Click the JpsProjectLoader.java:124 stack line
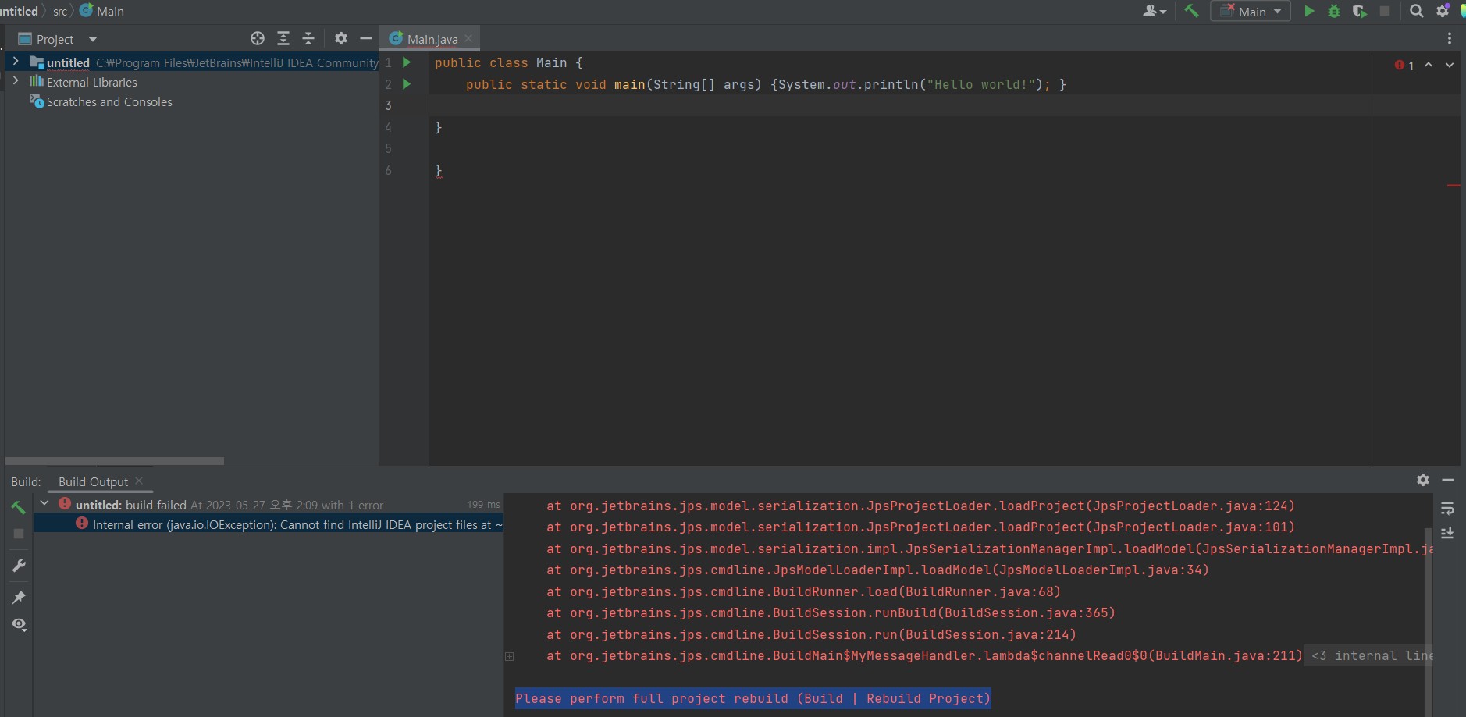Viewport: 1466px width, 717px height. pos(920,506)
